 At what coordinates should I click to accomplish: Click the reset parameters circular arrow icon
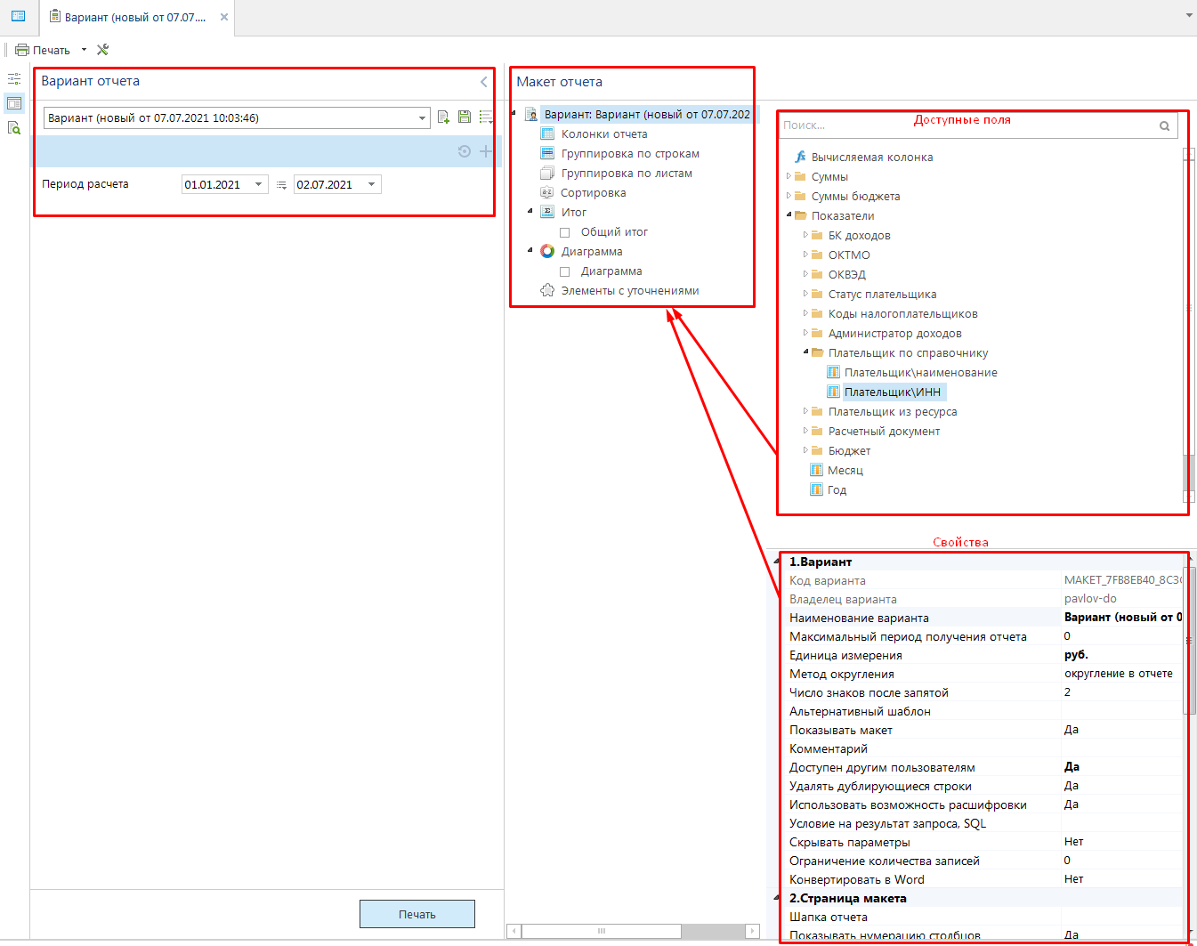pos(465,151)
